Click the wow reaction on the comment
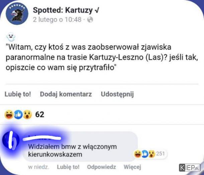The image size is (204, 175). pos(152,154)
